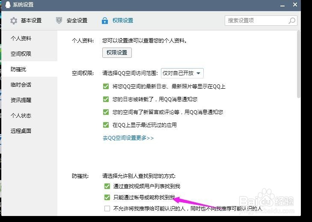The image size is (312, 222).
Task: Select 个人资料 in the sidebar
Action: [30, 38]
